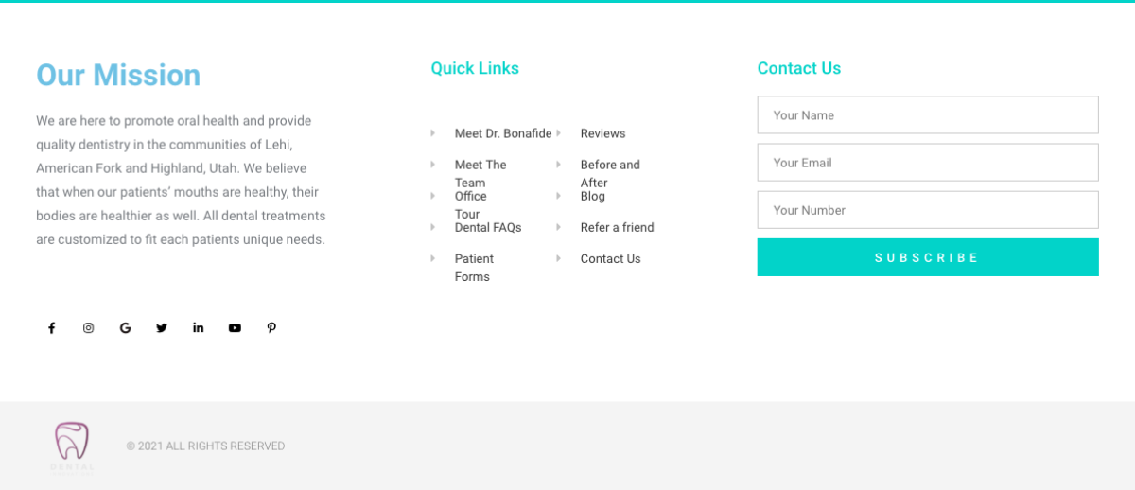This screenshot has width=1135, height=490.
Task: Go to the Blog link
Action: coord(592,196)
